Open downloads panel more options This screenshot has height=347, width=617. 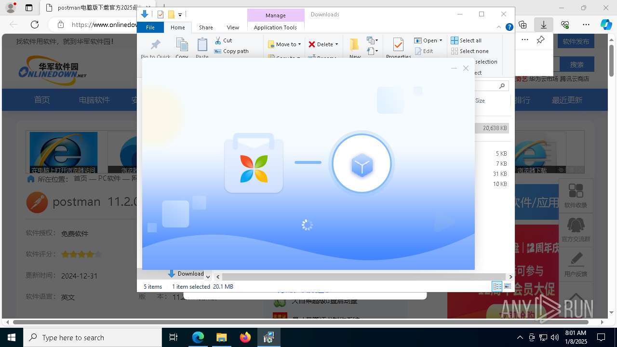525,40
